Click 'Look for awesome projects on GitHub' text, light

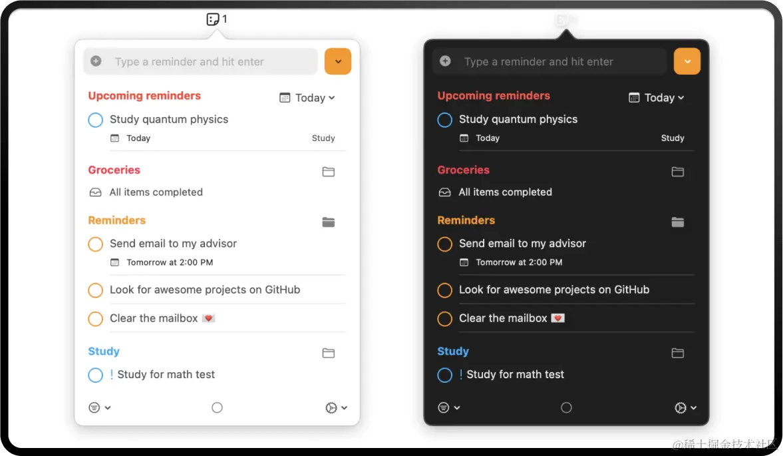205,290
